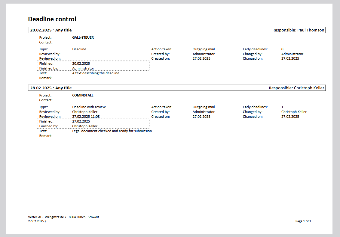Select Changed by "Christoph Keller" value
Screen dimensions: 340x237
(x=294, y=112)
